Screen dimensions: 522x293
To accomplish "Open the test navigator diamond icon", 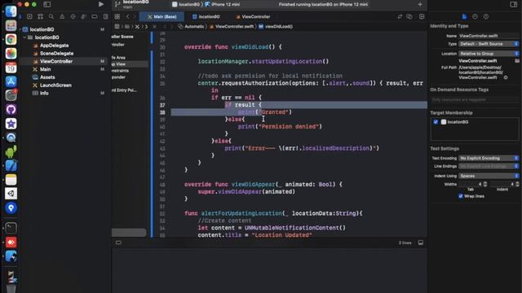I will 73,16.
